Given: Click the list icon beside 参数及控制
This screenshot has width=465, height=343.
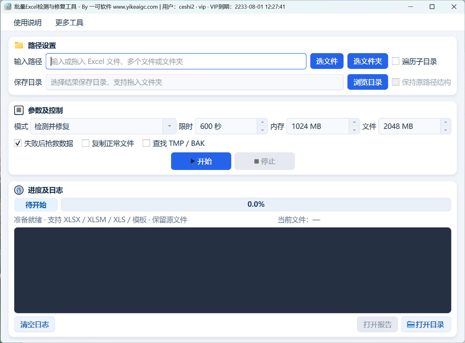Looking at the screenshot, I should [19, 110].
